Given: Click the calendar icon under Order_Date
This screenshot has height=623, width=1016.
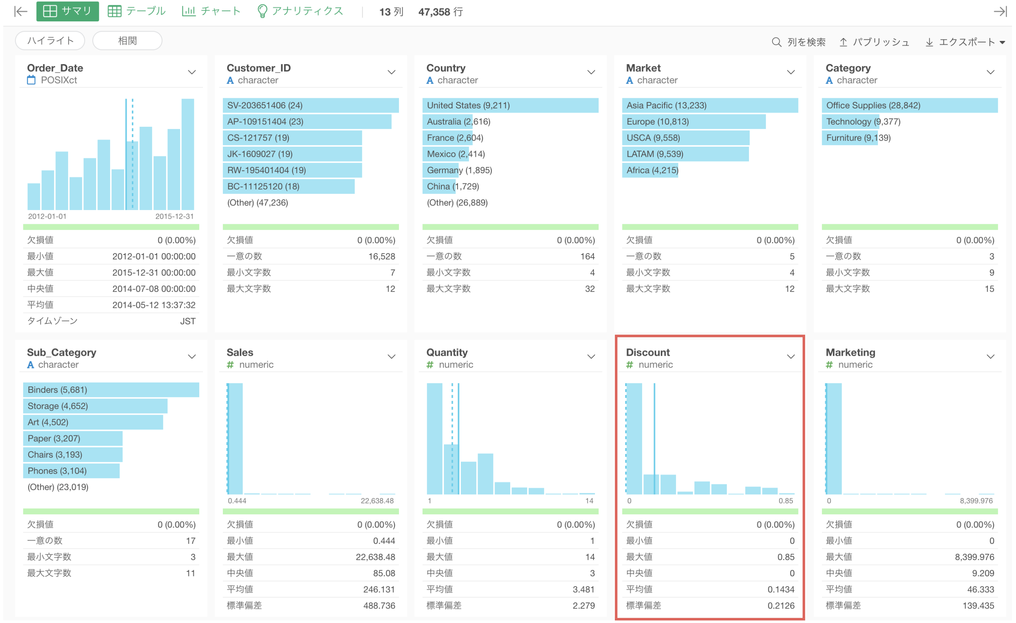Looking at the screenshot, I should [x=31, y=80].
